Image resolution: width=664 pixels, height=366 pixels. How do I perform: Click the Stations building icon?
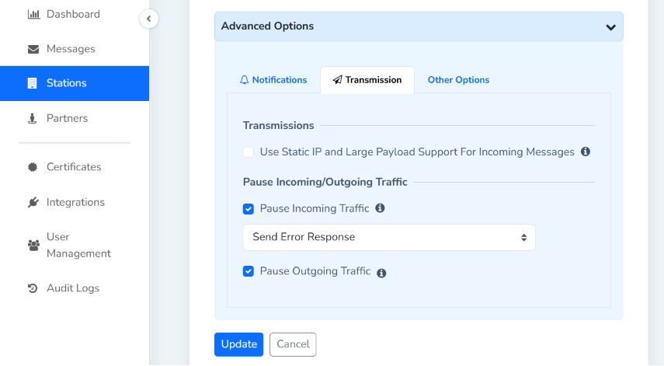(32, 83)
